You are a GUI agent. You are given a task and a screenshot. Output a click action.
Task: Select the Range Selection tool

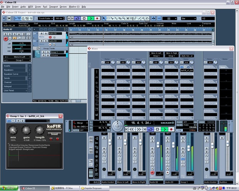[108, 18]
